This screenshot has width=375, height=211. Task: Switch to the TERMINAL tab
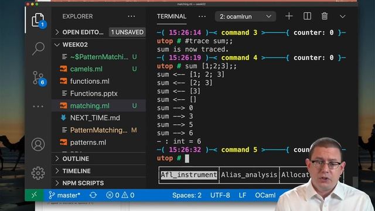pos(172,16)
